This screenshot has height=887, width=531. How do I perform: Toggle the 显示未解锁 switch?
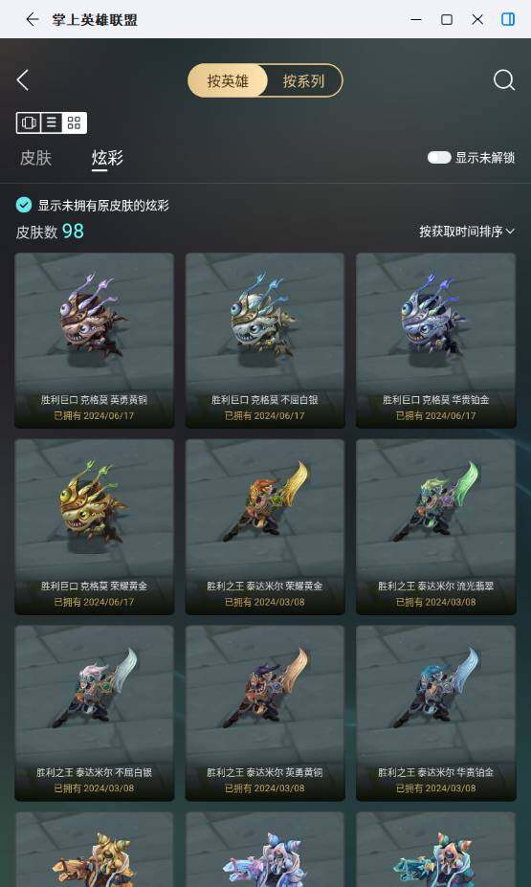[x=439, y=157]
